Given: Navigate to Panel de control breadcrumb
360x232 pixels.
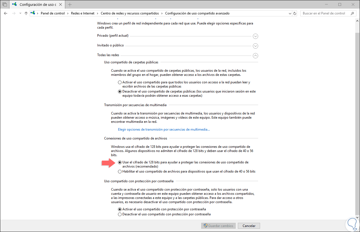Looking at the screenshot, I should (x=53, y=13).
